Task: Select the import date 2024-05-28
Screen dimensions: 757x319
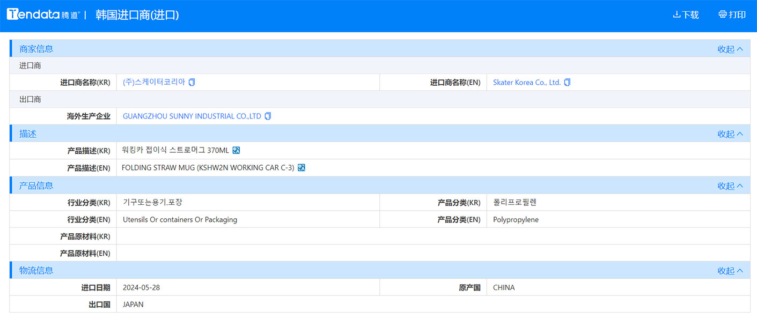Action: tap(141, 288)
